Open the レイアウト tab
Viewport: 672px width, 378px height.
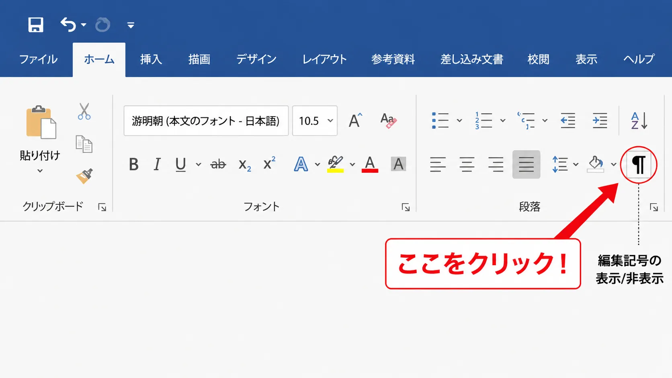click(x=325, y=59)
